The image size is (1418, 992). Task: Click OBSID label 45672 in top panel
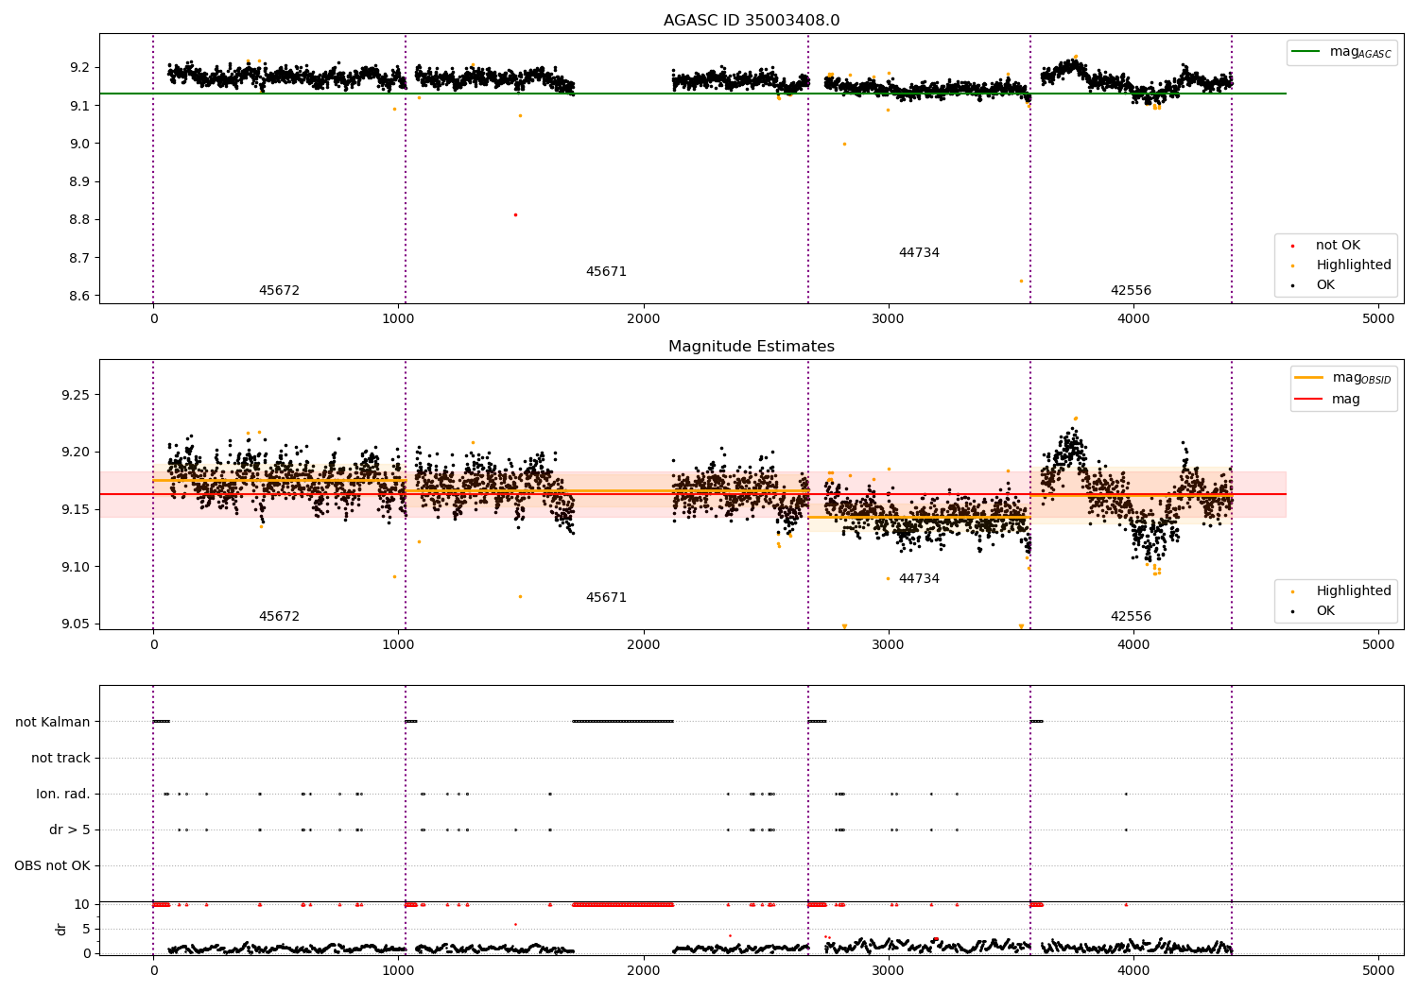[279, 291]
